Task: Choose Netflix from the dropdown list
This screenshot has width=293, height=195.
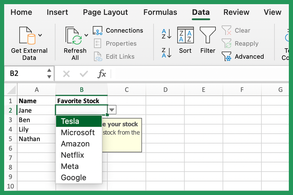Action: 79,155
